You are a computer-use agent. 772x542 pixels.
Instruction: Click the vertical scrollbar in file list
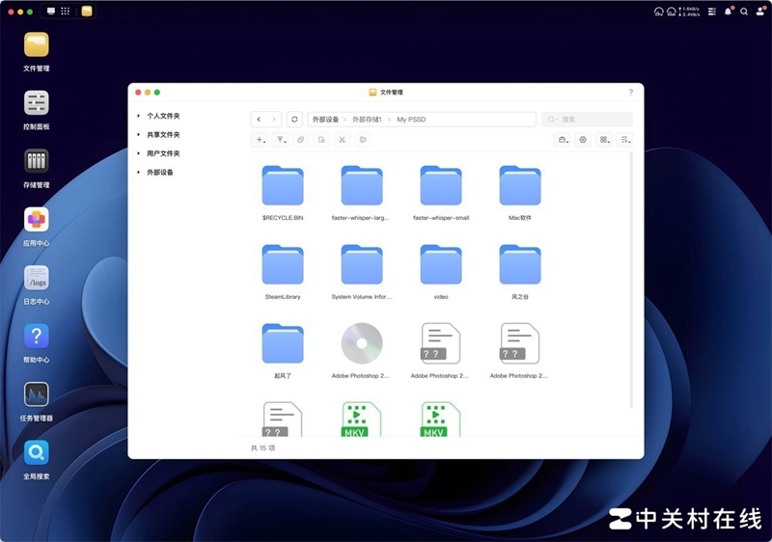pos(631,280)
